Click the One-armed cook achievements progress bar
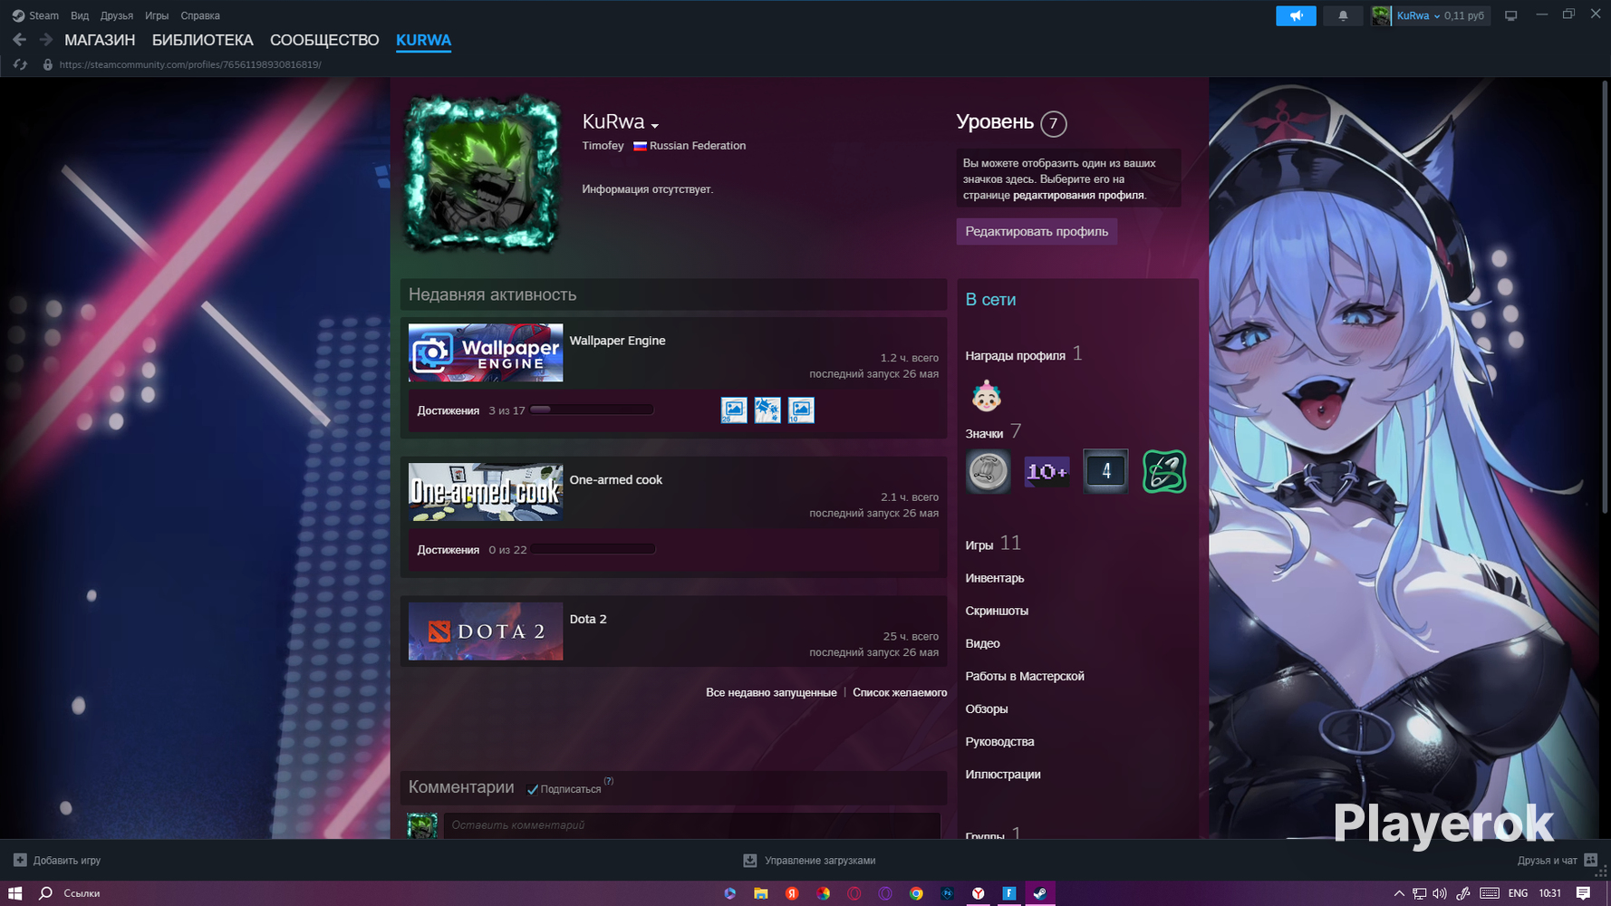 (592, 549)
